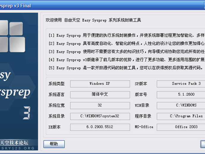The image size is (205, 154).
Task: Click the 系统语言 label
Action: [56, 95]
